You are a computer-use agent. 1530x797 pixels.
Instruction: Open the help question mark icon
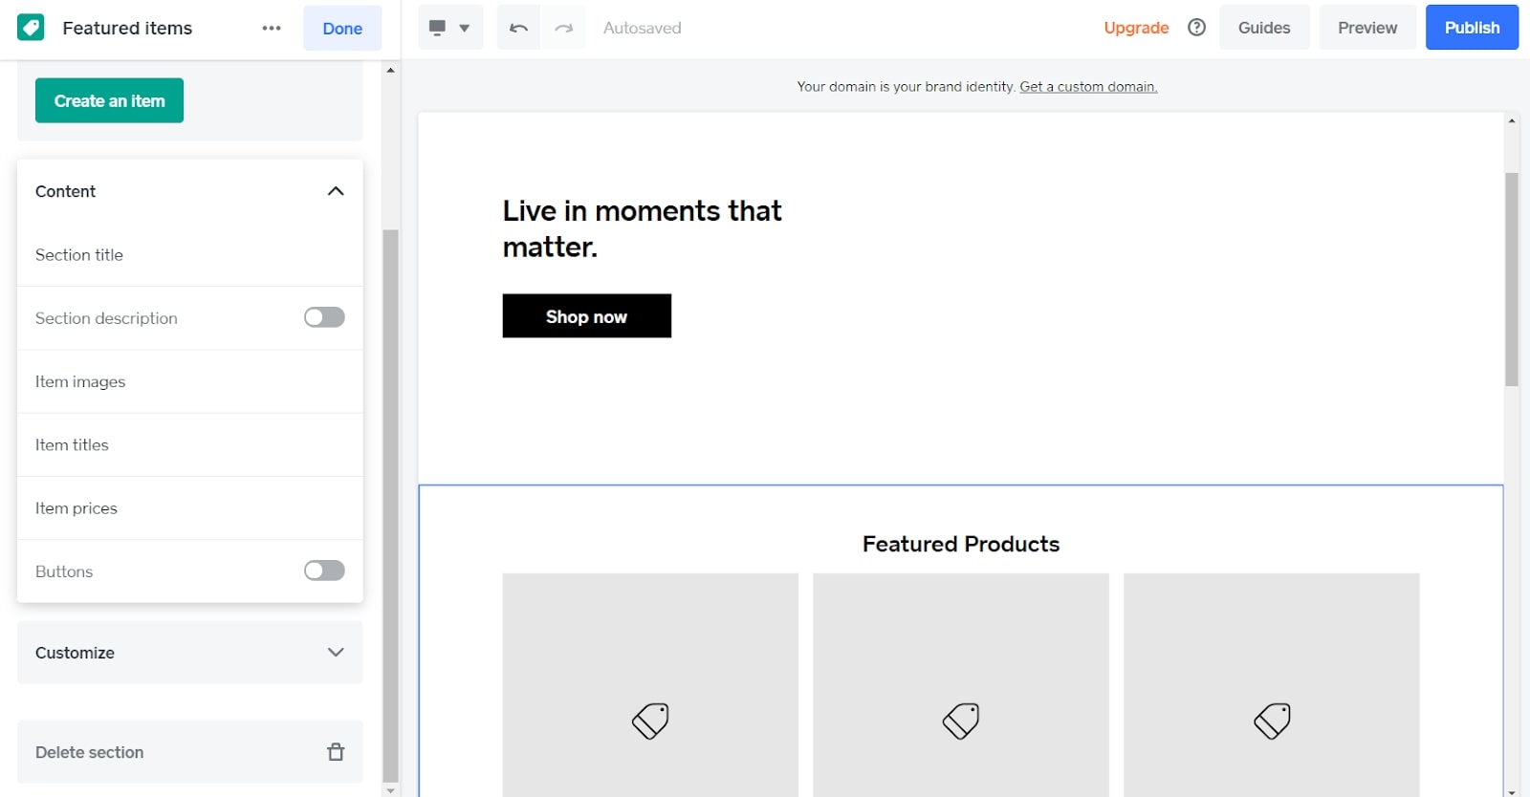click(1196, 28)
